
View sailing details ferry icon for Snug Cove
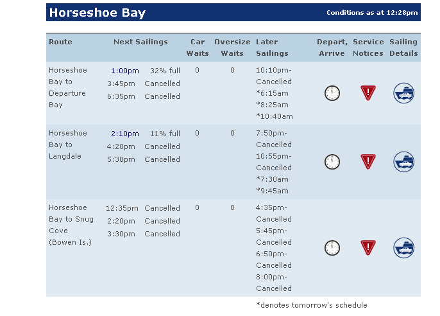point(403,248)
